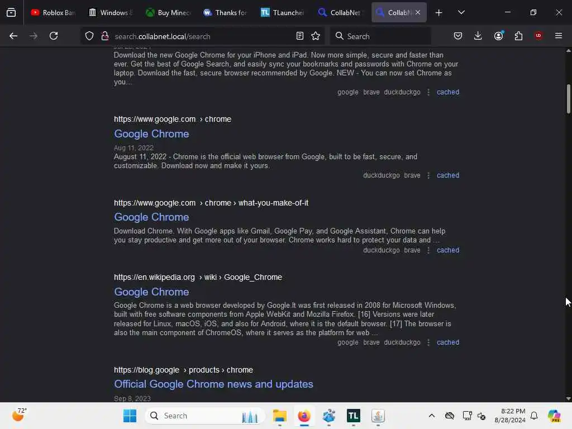Image resolution: width=572 pixels, height=429 pixels.
Task: Open the muted volume tray icon
Action: (482, 416)
